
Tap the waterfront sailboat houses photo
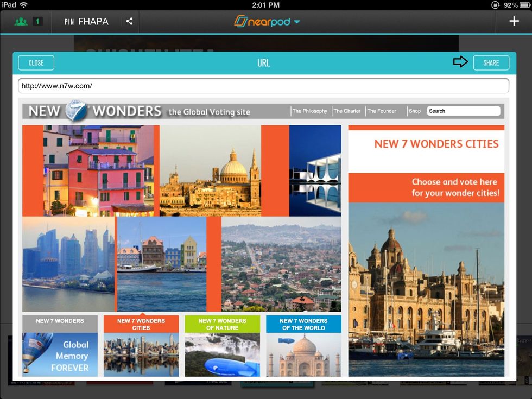coord(162,264)
